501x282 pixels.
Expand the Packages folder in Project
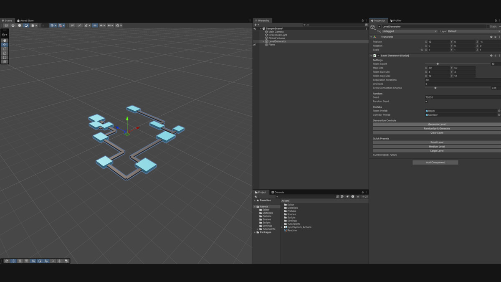[x=255, y=232]
